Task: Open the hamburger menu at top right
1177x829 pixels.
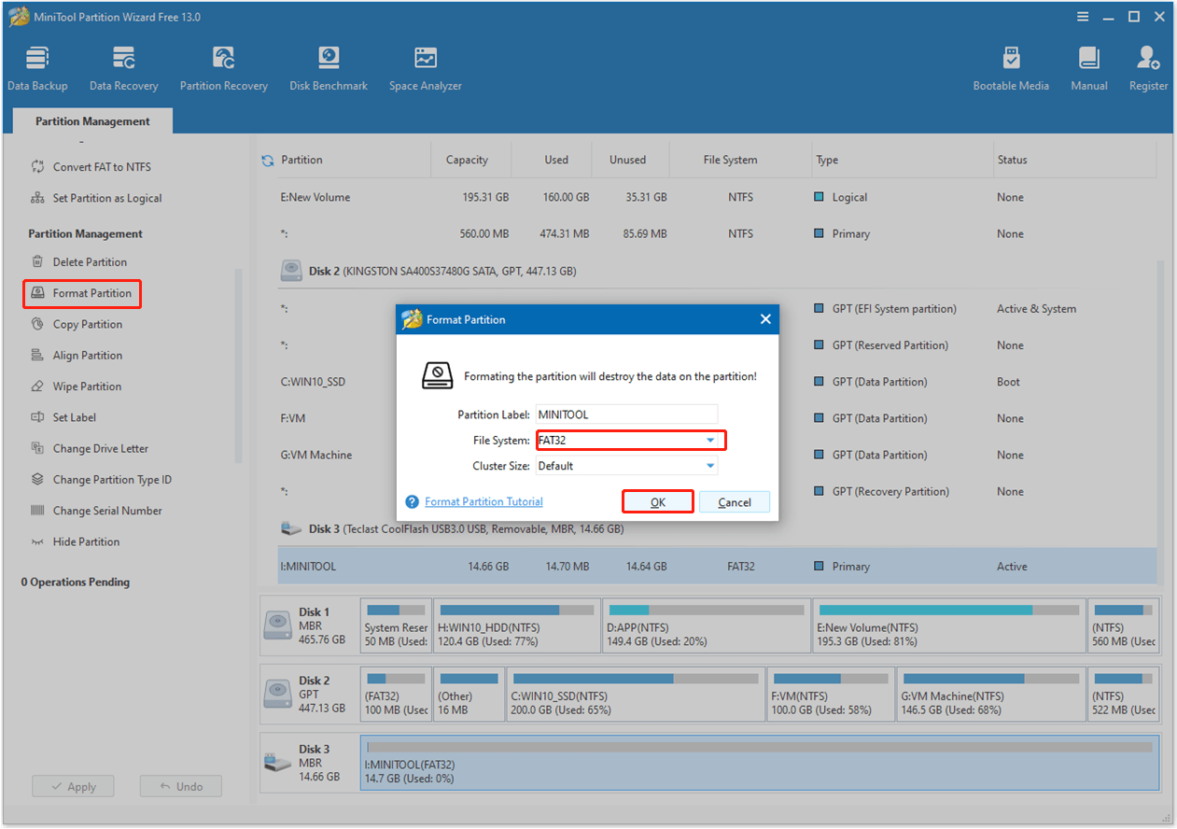Action: coord(1082,16)
